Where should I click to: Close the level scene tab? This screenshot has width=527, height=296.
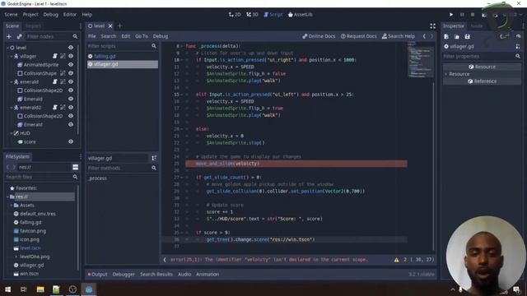point(110,25)
